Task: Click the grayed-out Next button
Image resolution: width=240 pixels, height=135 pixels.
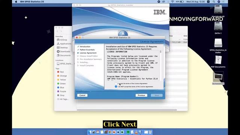Action: (x=157, y=95)
